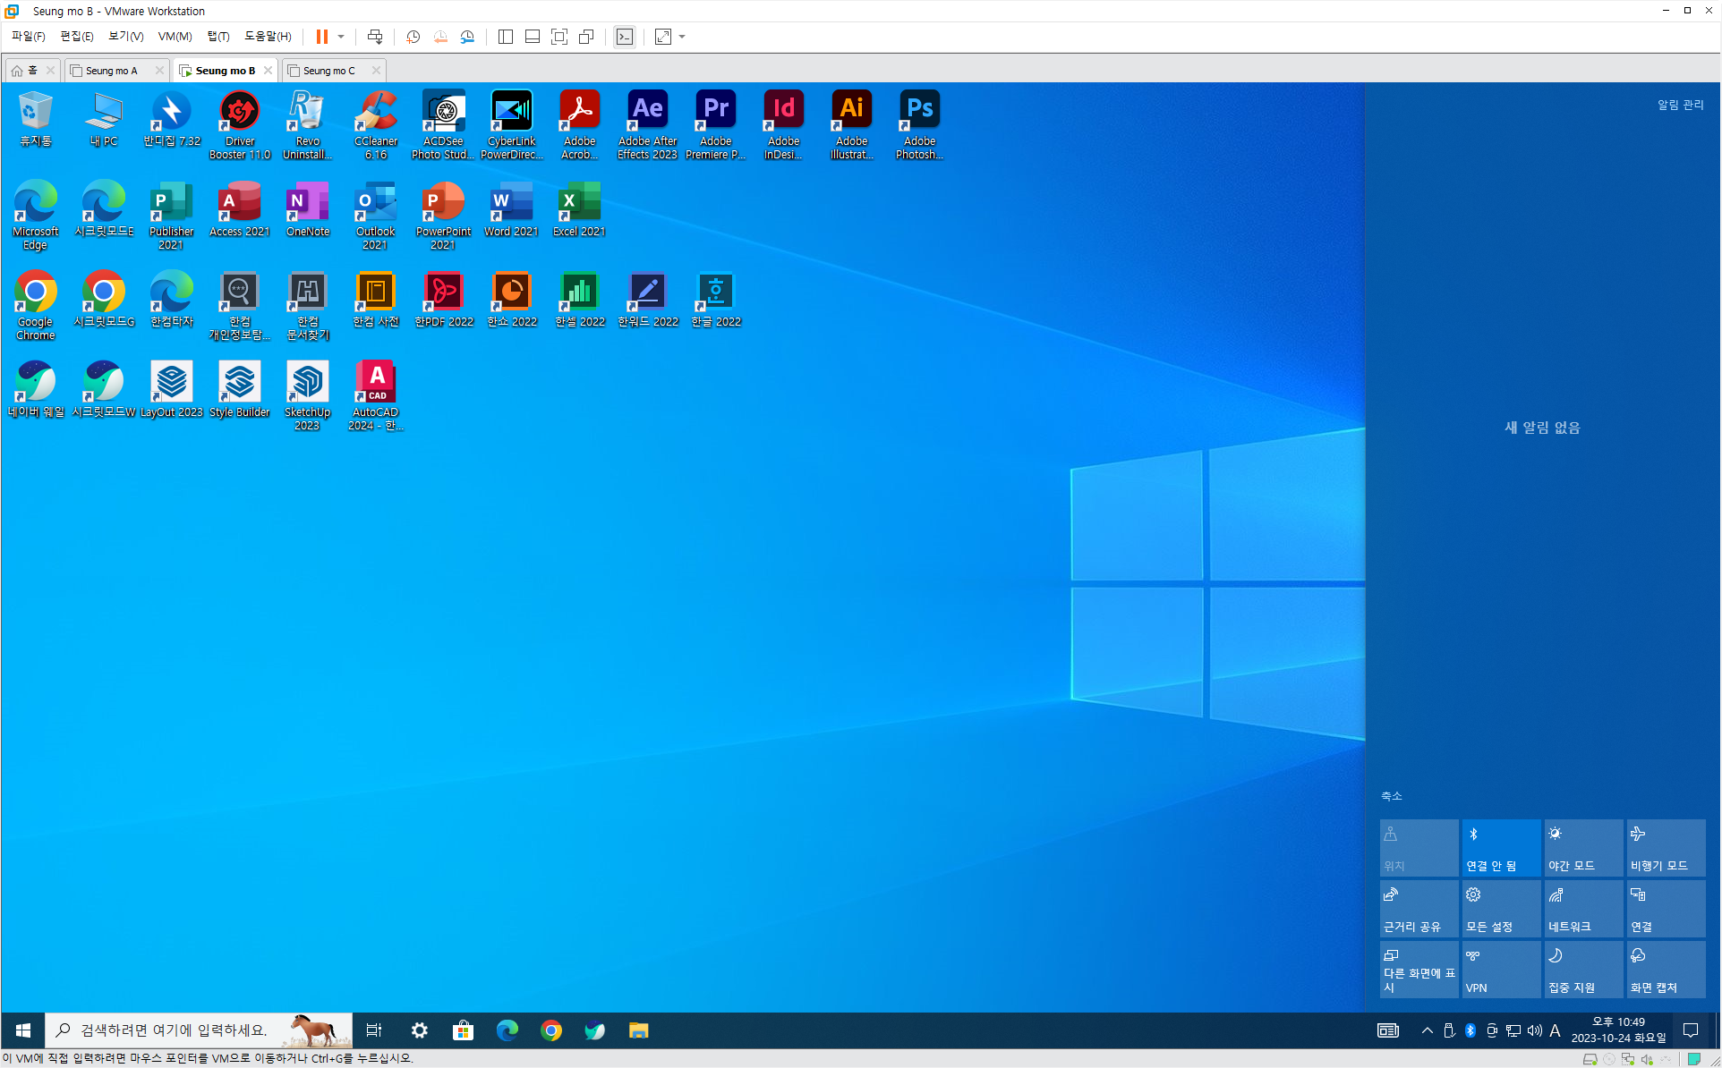Open the notification center taskbar button

pyautogui.click(x=1691, y=1030)
